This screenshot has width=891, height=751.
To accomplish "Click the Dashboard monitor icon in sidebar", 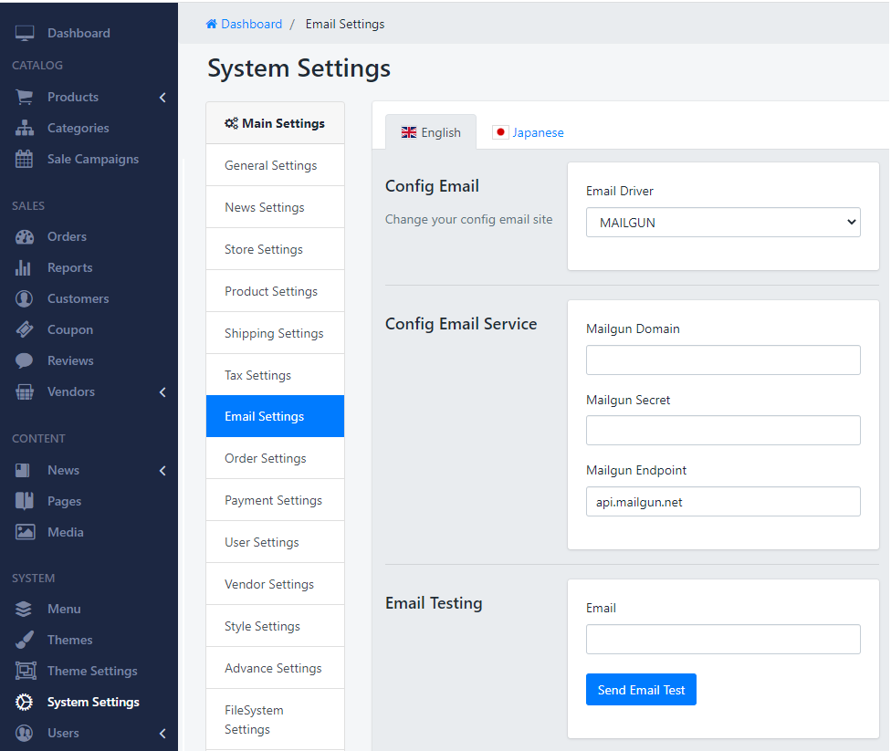I will pyautogui.click(x=25, y=33).
